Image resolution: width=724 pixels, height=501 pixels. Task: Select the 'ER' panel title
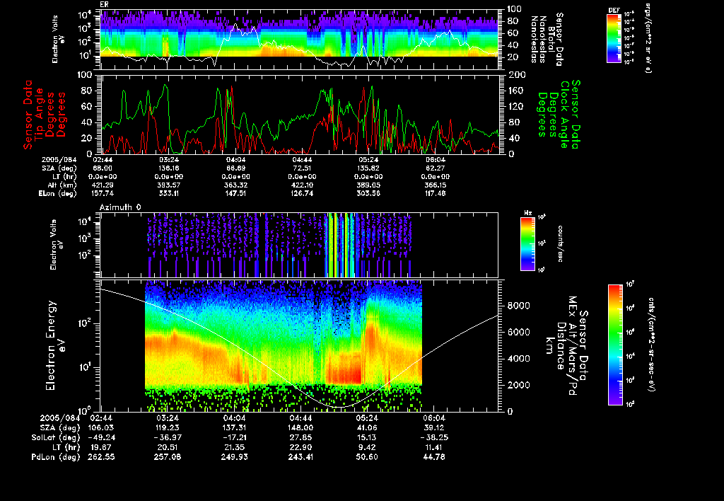[104, 4]
